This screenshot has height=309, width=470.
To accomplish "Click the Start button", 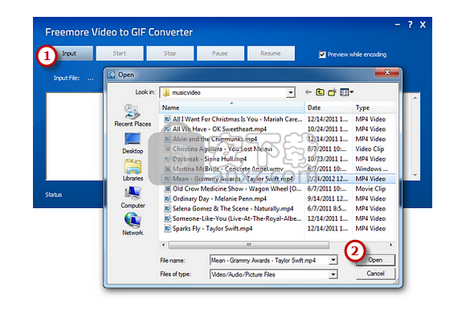I will coord(120,54).
